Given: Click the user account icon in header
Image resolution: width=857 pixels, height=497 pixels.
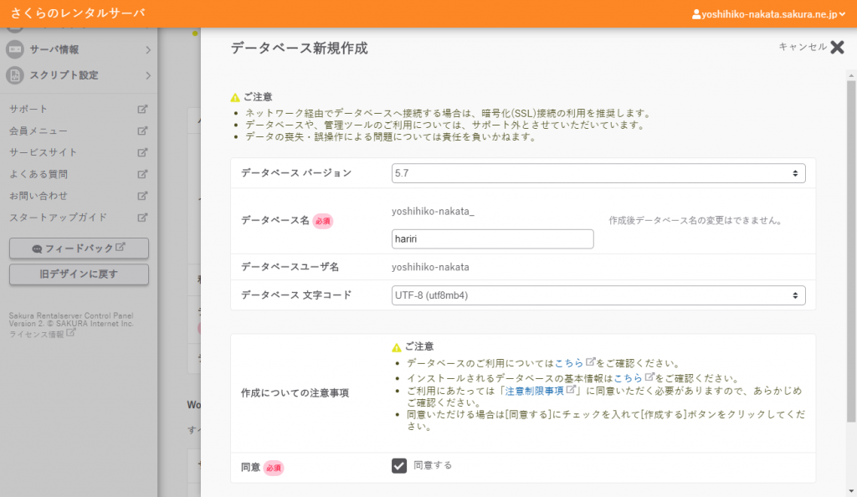Looking at the screenshot, I should tap(695, 15).
